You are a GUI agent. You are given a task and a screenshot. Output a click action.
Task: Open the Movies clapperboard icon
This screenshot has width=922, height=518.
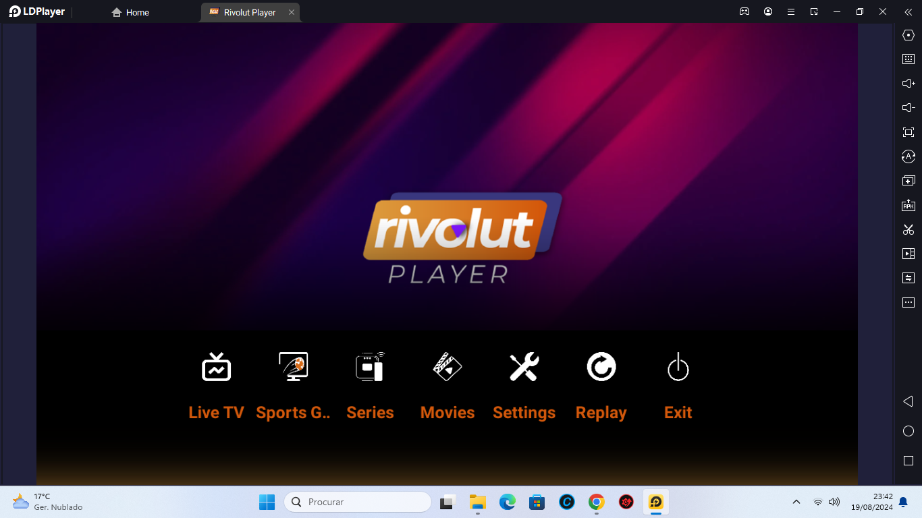tap(447, 367)
